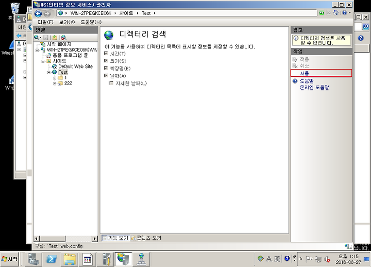Screen dimensions: 371x267
Task: Open the dropdown arrow beside the connect globe
Action: click(41, 38)
